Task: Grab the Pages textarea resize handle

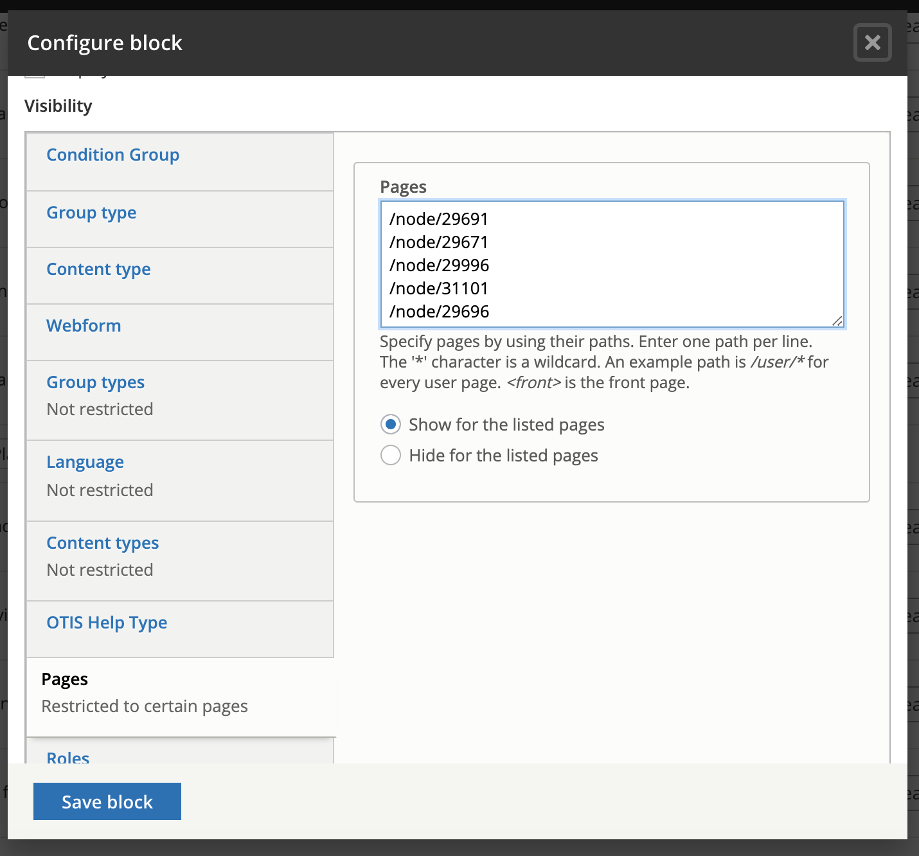Action: (837, 321)
